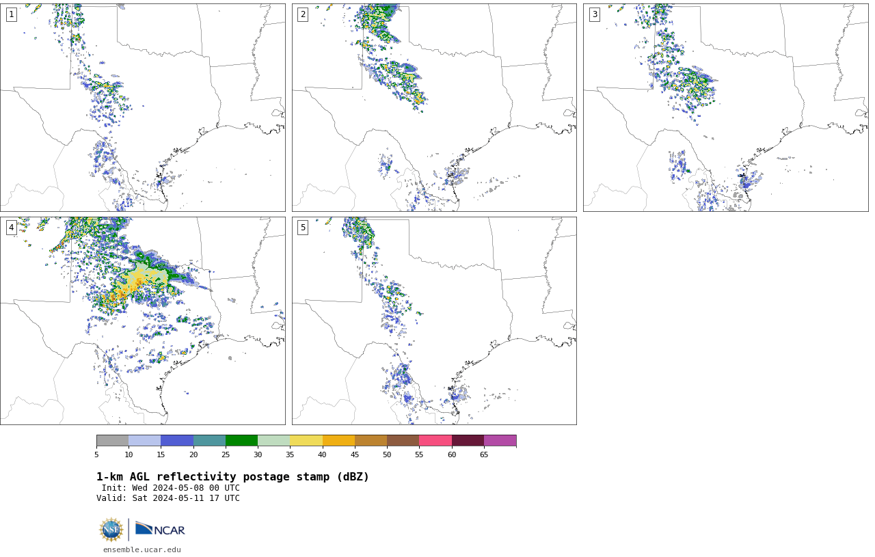Image resolution: width=875 pixels, height=557 pixels.
Task: Click the colorbar tick label 5
Action: 96,454
